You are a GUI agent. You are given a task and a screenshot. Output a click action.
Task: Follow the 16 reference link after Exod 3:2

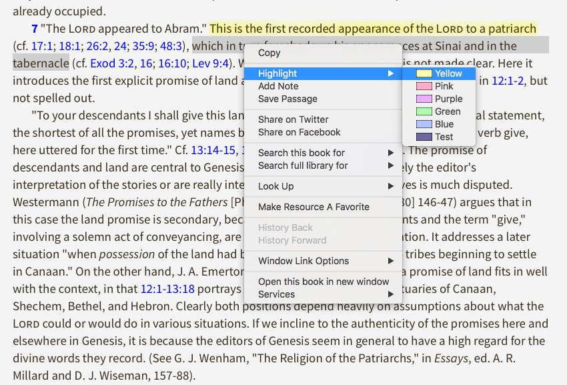tap(146, 63)
